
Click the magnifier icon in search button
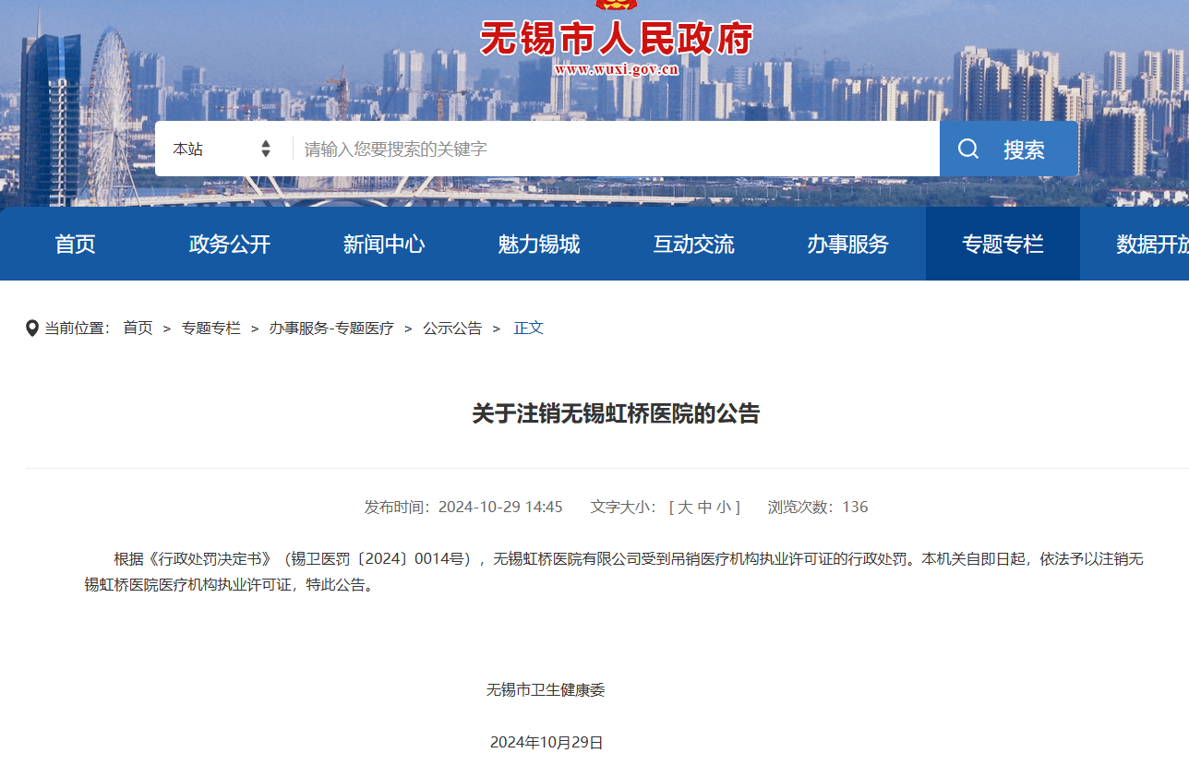(967, 149)
